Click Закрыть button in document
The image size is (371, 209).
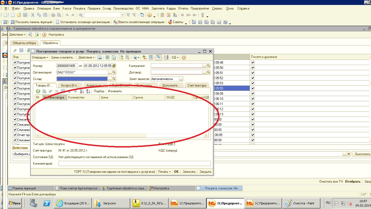(x=205, y=172)
